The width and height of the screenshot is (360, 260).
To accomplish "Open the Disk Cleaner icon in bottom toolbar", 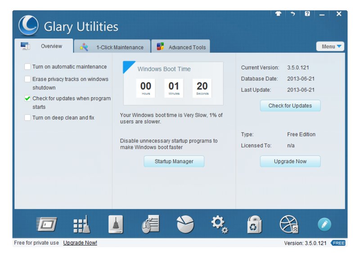I will 47,224.
